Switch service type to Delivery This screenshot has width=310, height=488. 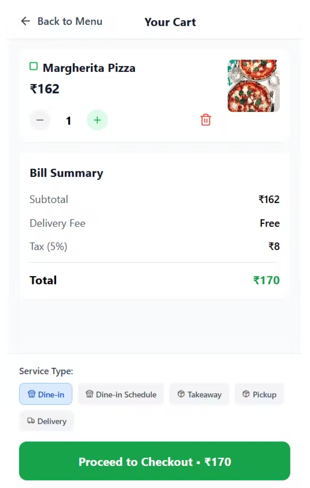(x=46, y=421)
